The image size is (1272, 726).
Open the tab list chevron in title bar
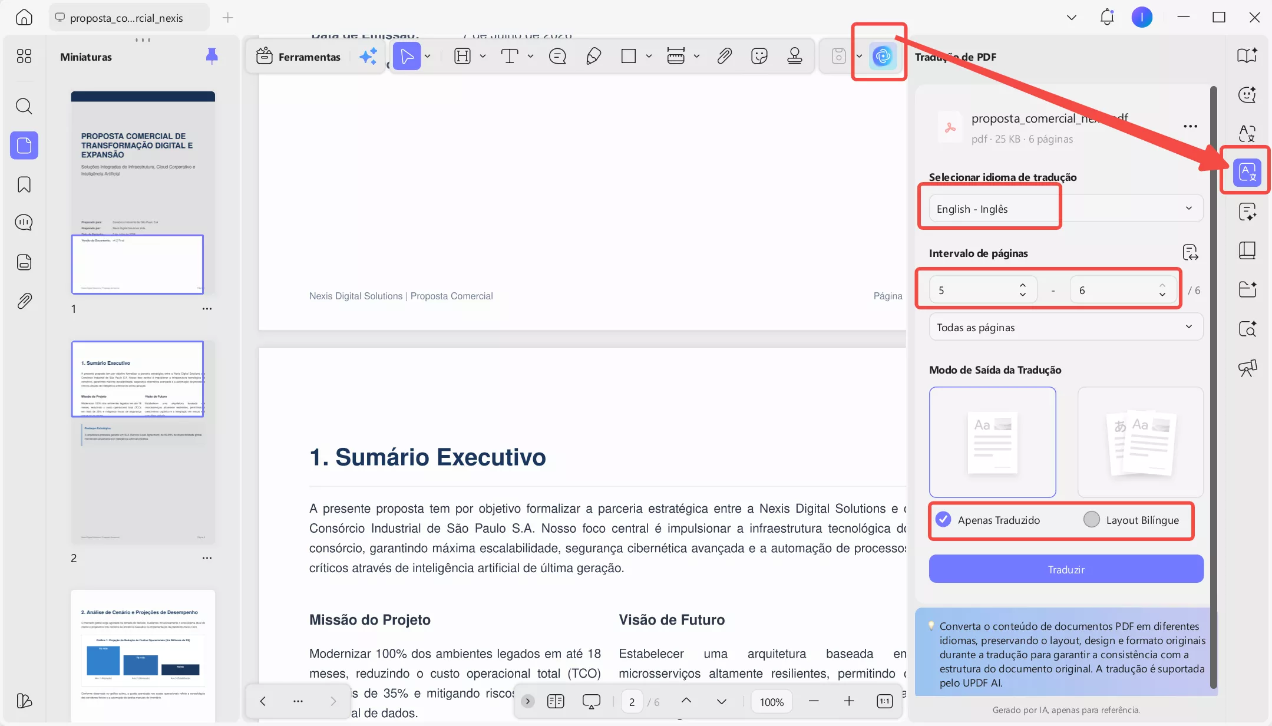1072,18
